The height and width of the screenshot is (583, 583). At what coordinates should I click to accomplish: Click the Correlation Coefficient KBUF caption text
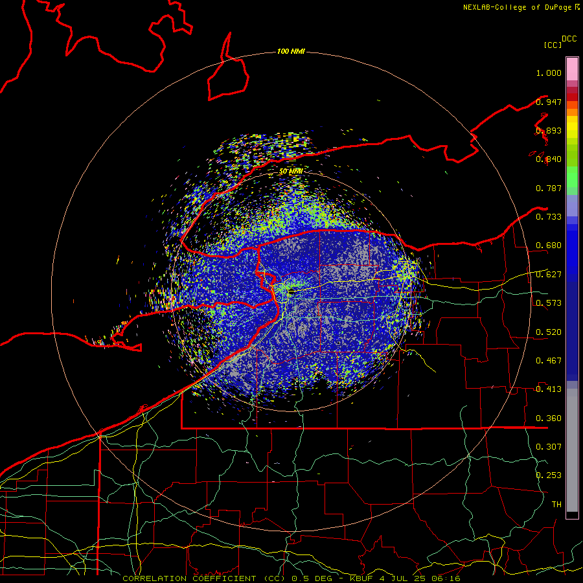(291, 578)
